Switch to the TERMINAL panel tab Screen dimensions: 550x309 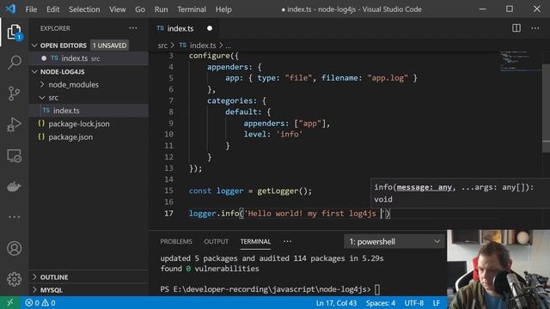coord(255,241)
